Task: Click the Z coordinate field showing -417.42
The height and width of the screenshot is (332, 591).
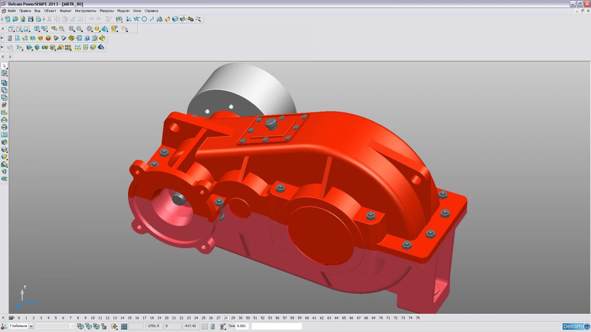Action: 191,326
